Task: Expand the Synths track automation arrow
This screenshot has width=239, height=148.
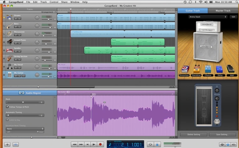Action: point(55,52)
